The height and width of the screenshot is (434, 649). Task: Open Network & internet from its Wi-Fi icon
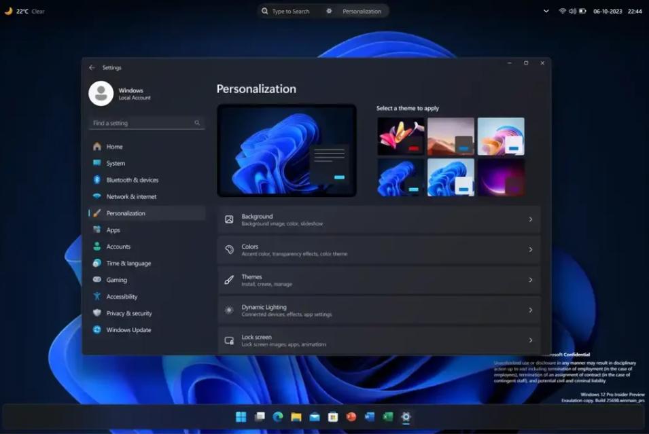(97, 196)
